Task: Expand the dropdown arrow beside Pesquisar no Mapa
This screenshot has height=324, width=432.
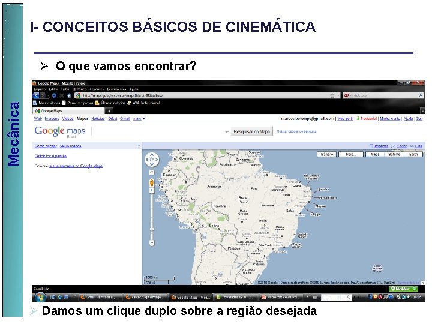Action: (x=227, y=132)
